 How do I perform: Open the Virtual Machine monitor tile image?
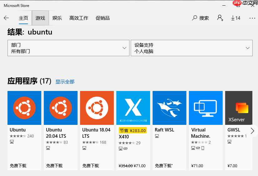pyautogui.click(x=206, y=108)
